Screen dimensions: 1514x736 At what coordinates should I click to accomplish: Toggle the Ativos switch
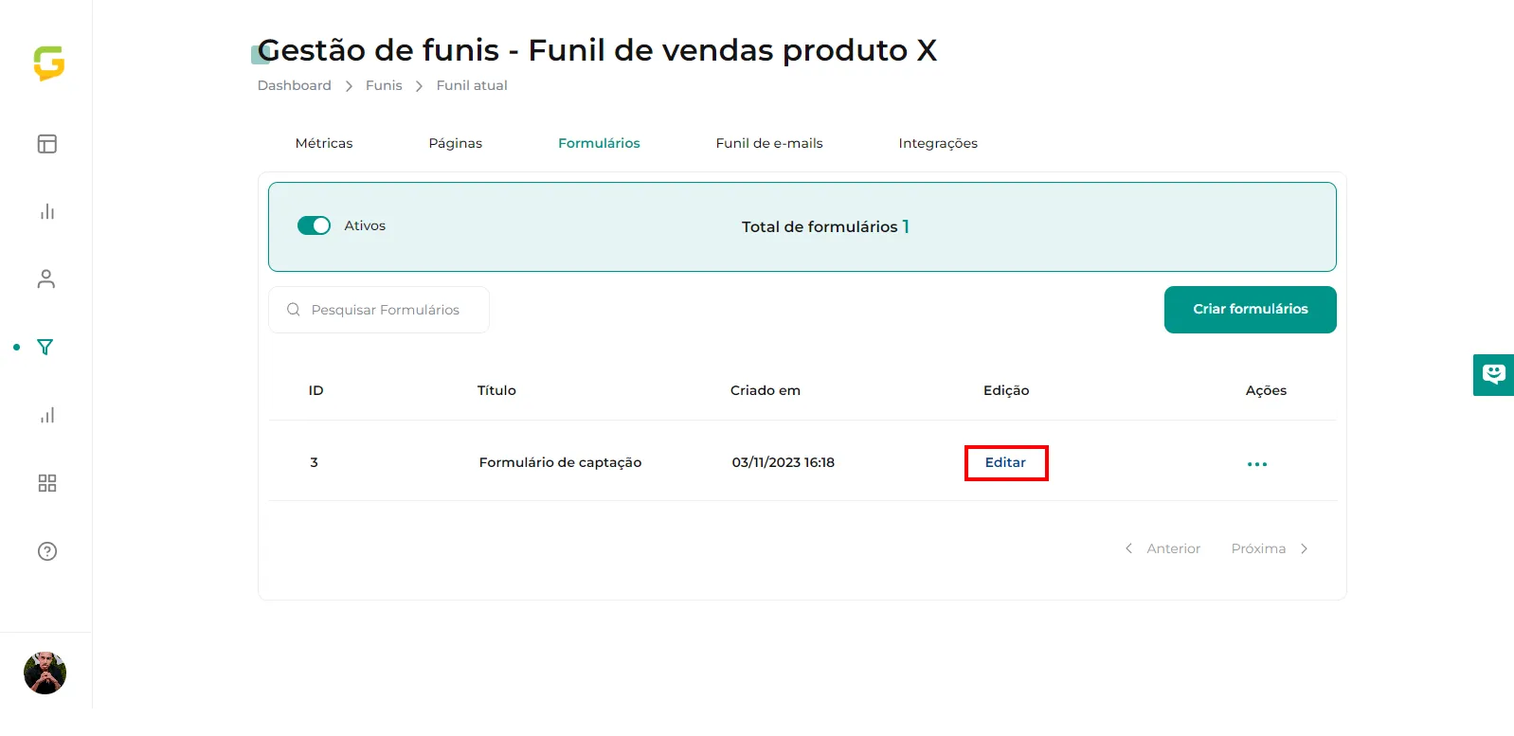click(x=314, y=225)
